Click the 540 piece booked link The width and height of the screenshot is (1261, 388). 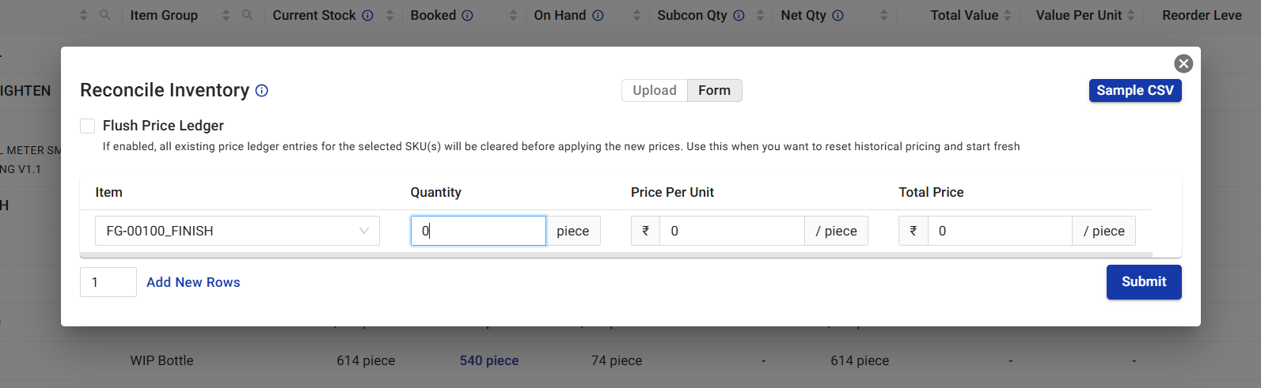pos(488,360)
